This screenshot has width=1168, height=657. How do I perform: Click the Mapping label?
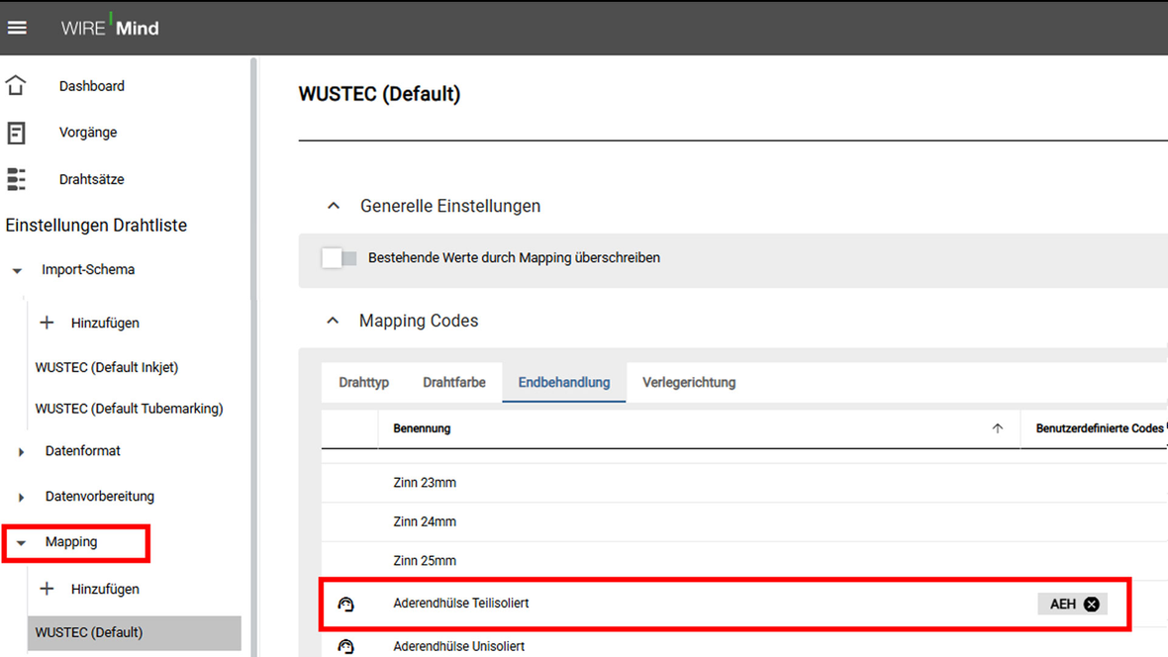coord(70,541)
